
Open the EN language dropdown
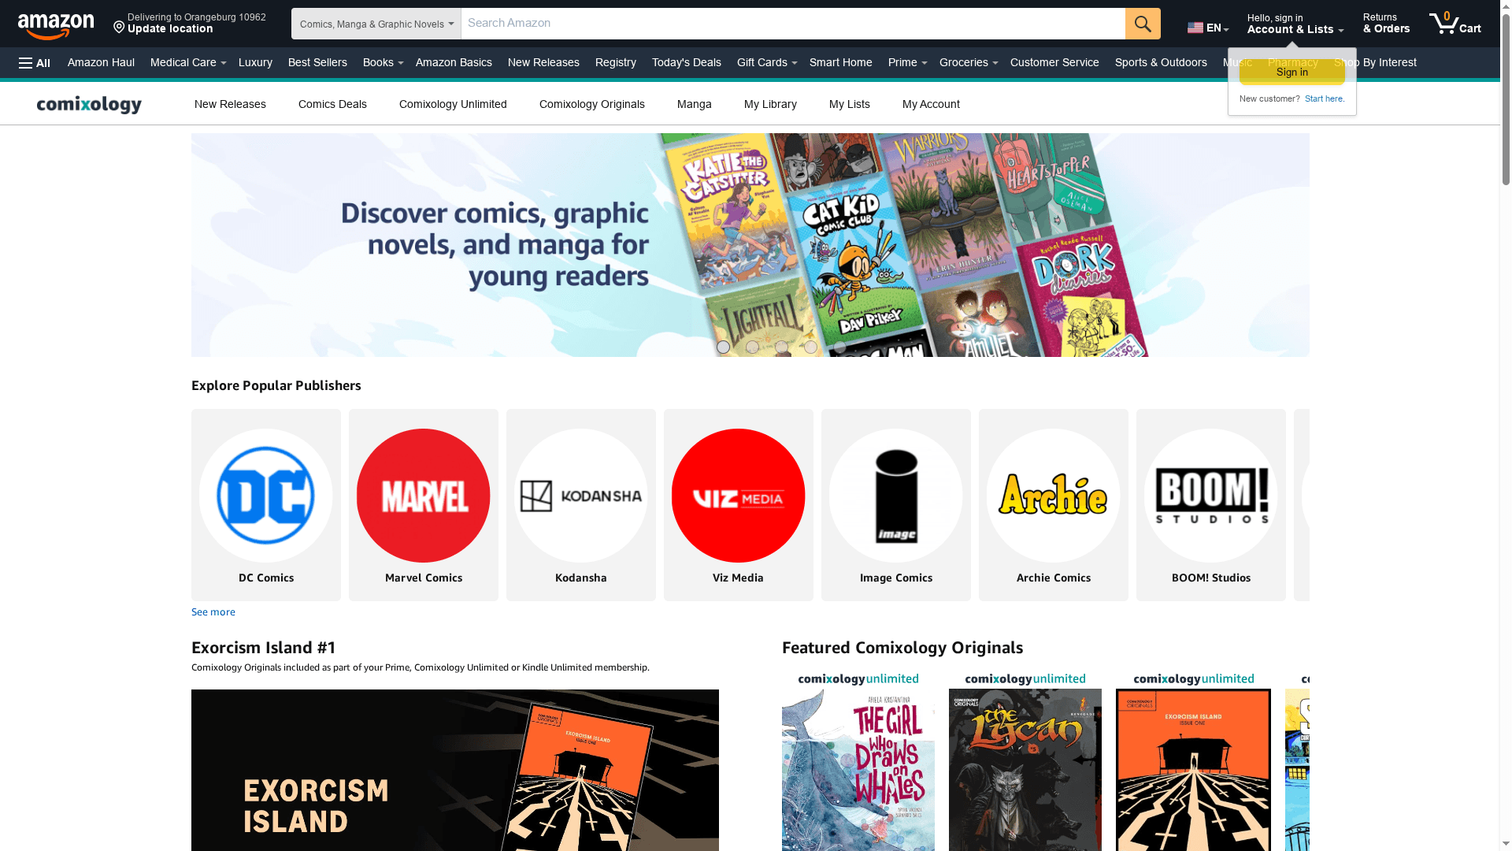tap(1207, 28)
